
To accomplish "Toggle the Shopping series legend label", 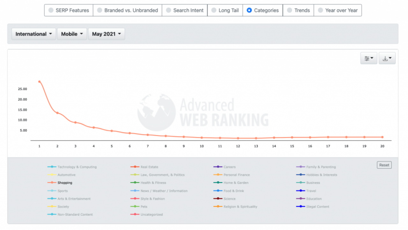I will [65, 183].
